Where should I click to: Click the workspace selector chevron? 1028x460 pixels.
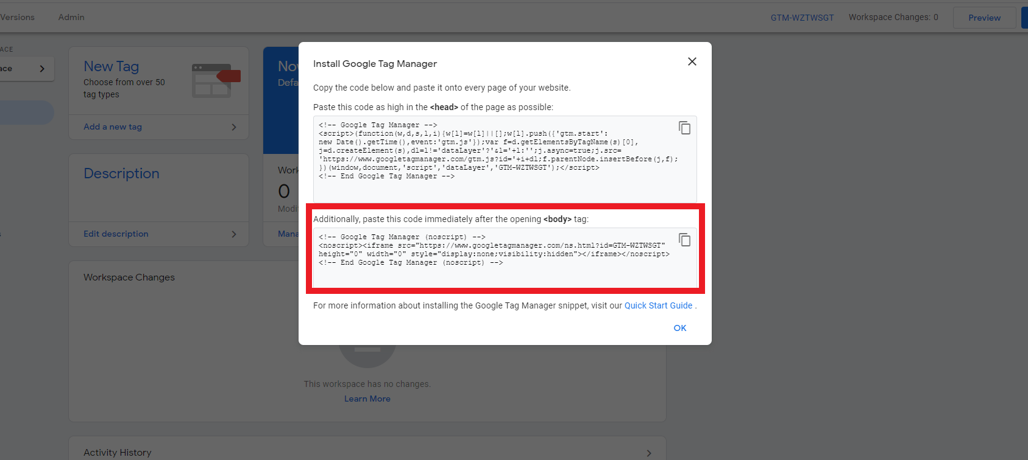(x=42, y=69)
